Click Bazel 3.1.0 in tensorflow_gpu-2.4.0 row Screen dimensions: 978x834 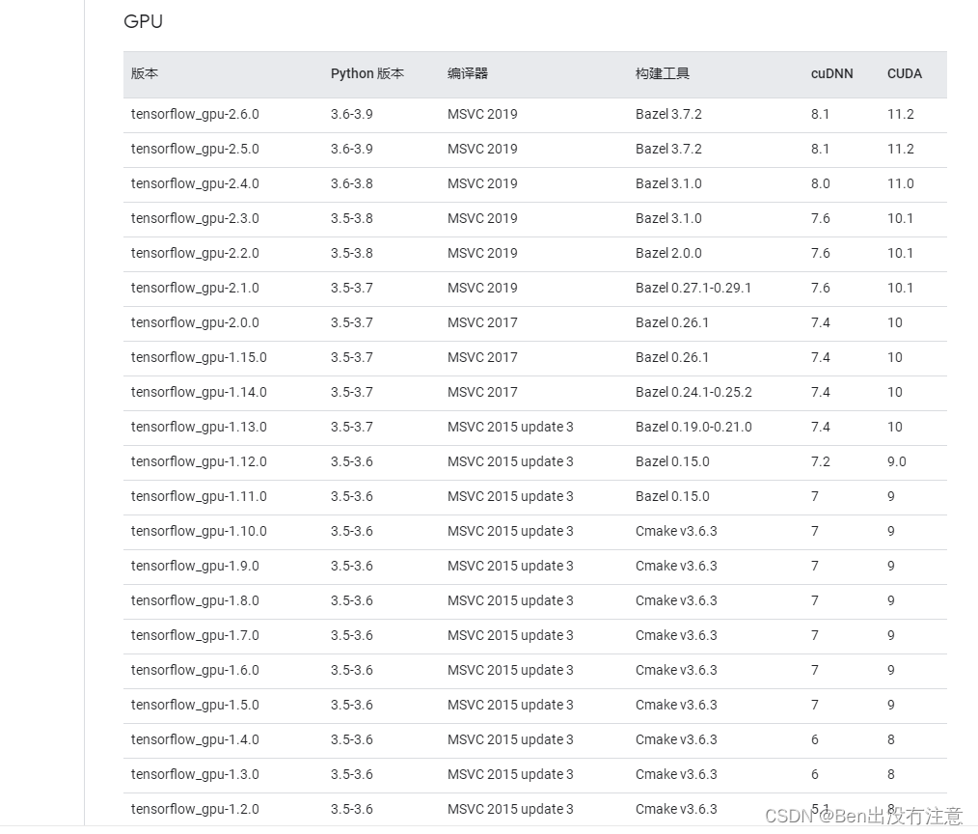(668, 184)
